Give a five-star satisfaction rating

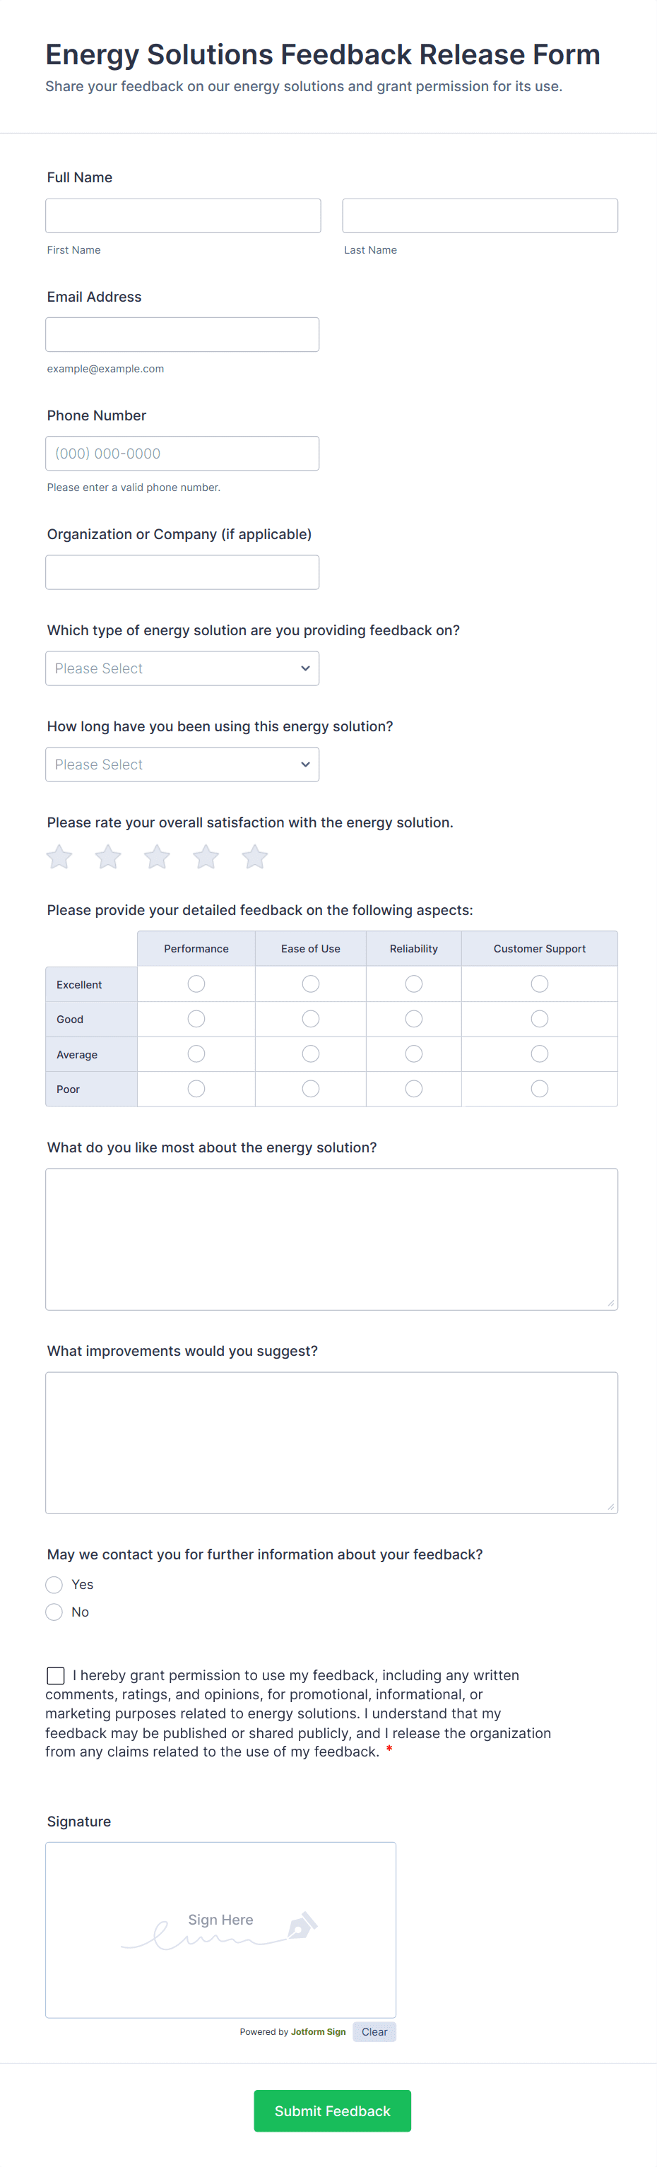(254, 857)
